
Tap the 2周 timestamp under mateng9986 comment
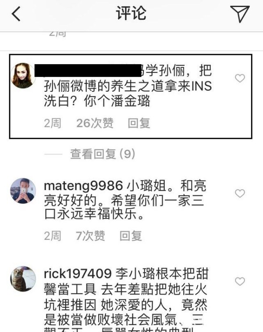coord(53,236)
